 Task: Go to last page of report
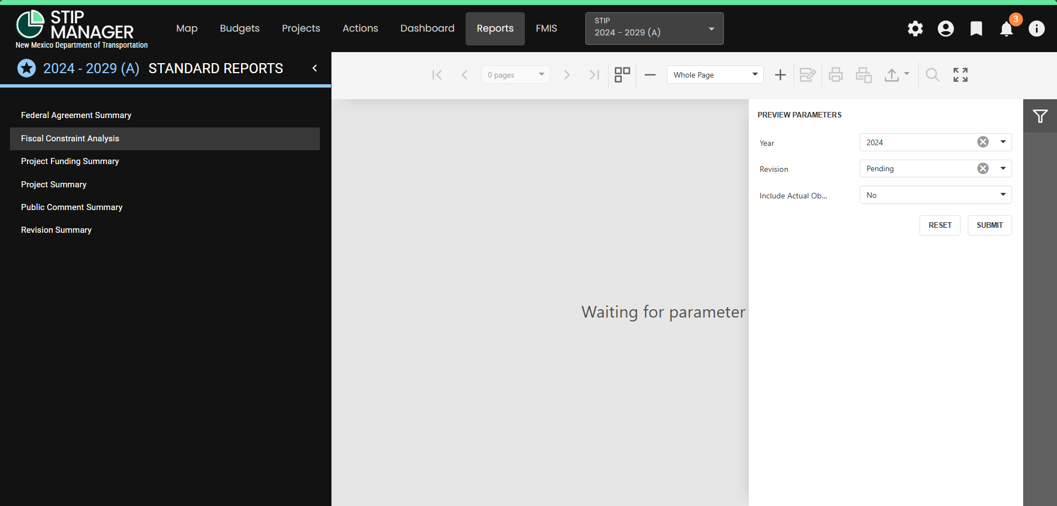pyautogui.click(x=594, y=75)
